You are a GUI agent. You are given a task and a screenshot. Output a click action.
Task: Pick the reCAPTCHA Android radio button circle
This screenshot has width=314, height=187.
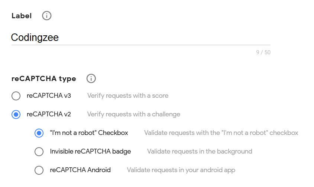(39, 170)
